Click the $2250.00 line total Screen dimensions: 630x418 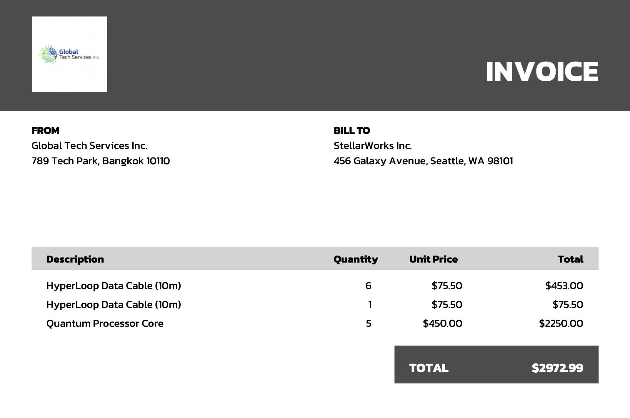(x=561, y=323)
